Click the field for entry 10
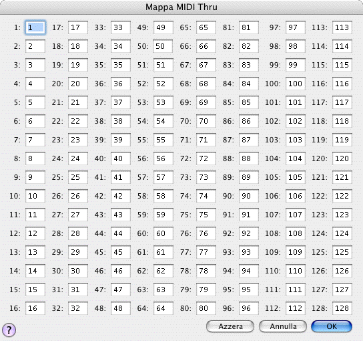Screen dimensions: 363x341 pyautogui.click(x=35, y=196)
